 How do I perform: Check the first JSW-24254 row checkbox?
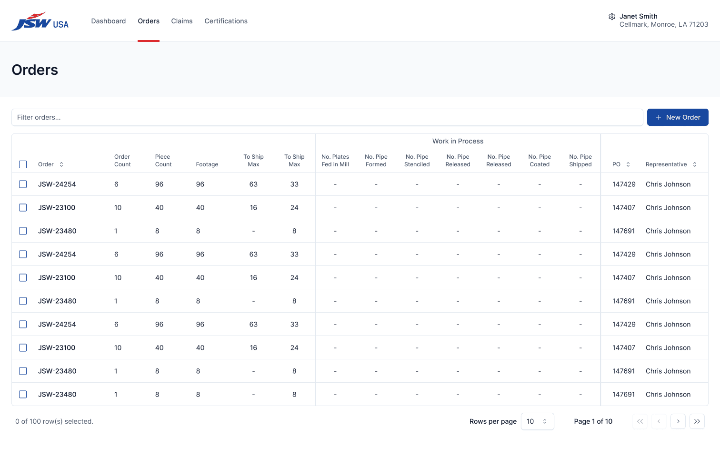click(x=23, y=184)
